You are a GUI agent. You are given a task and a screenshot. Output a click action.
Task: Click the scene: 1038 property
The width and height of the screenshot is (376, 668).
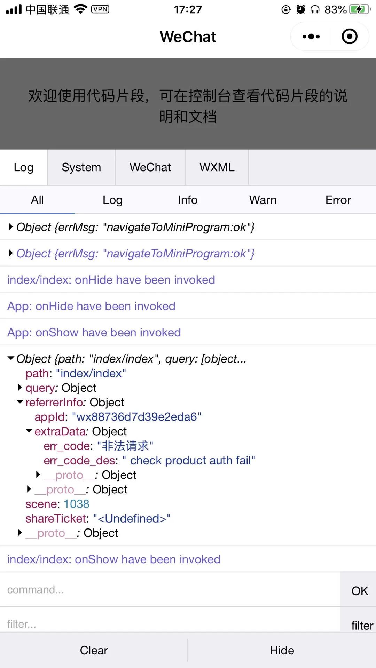click(x=57, y=504)
